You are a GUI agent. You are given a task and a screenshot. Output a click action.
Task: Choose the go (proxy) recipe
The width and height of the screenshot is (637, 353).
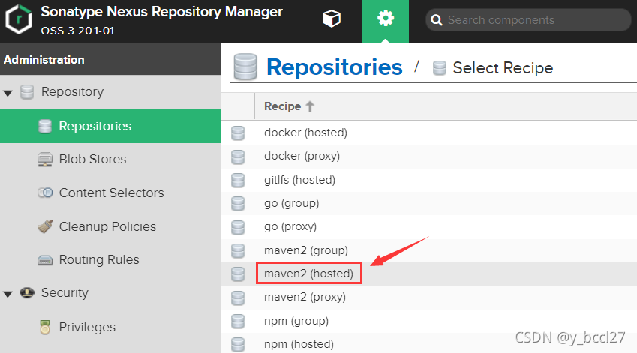290,226
